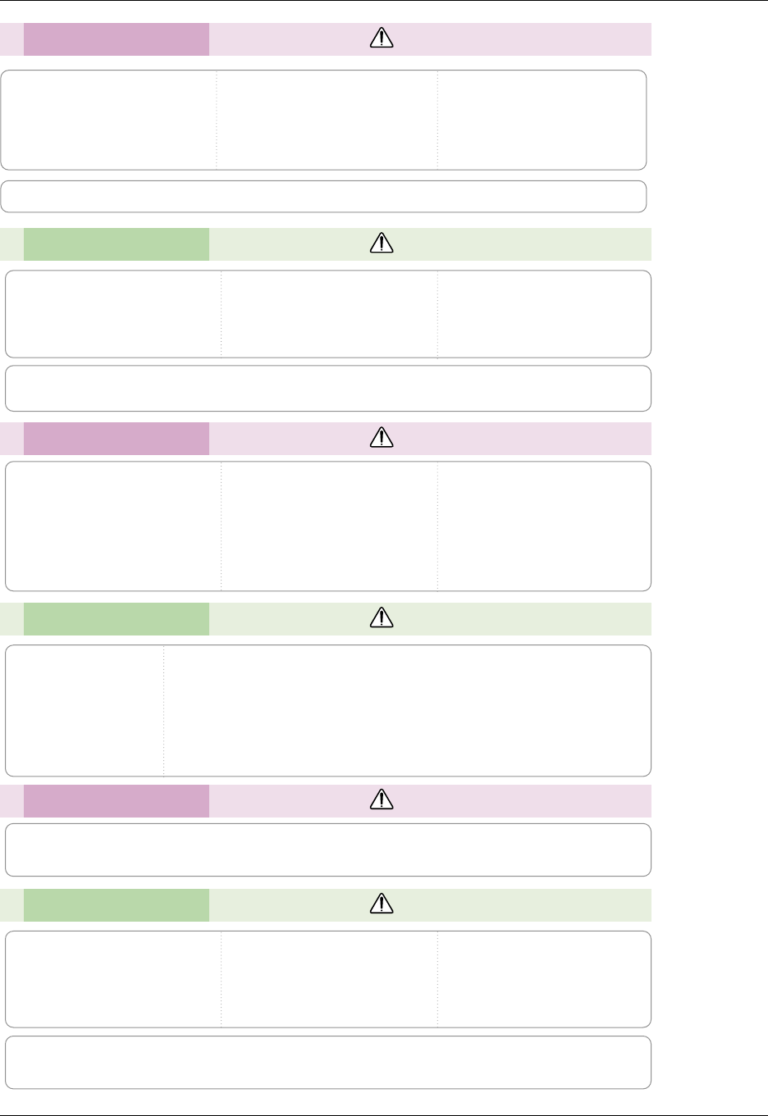The height and width of the screenshot is (1116, 768).
Task: Click warning triangle in middle green header
Action: (382, 618)
